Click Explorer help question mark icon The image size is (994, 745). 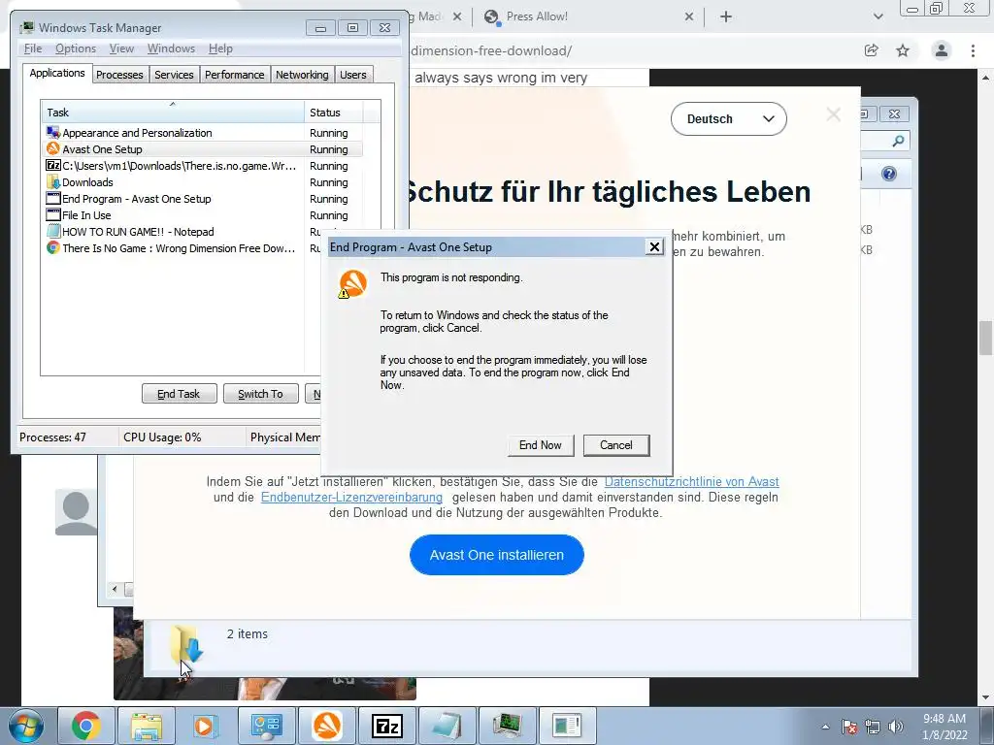coord(889,174)
